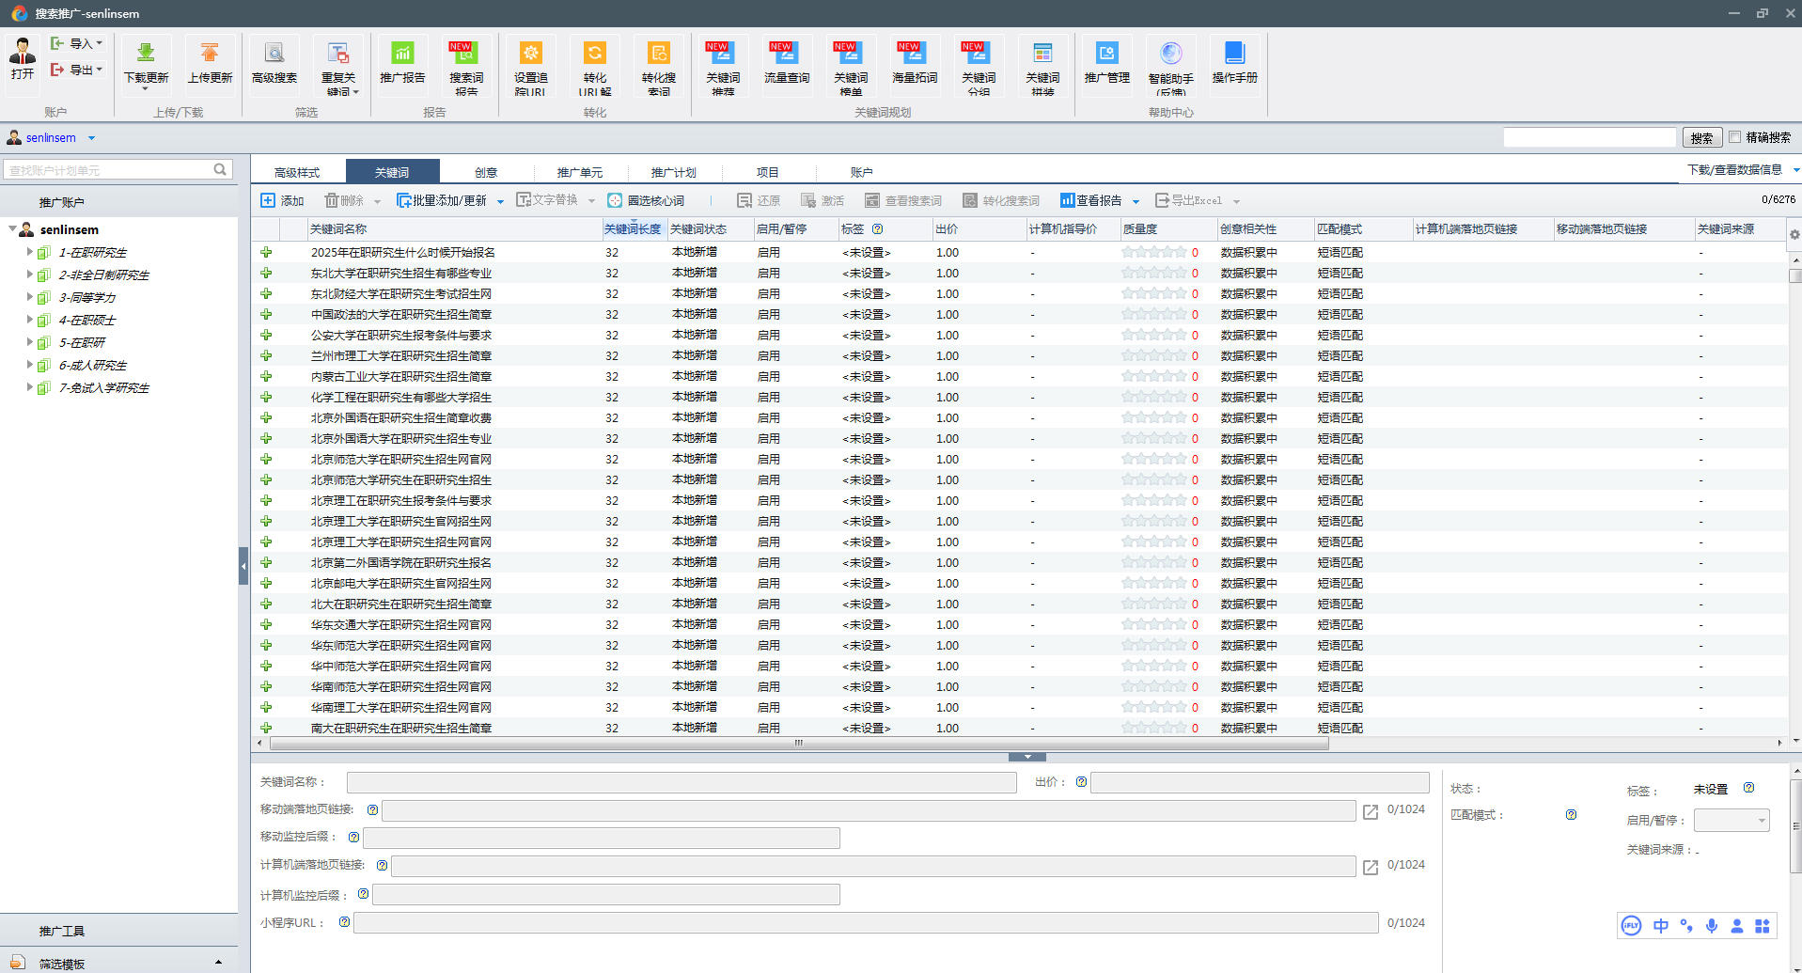Open 流量查询 traffic query tool

(786, 55)
